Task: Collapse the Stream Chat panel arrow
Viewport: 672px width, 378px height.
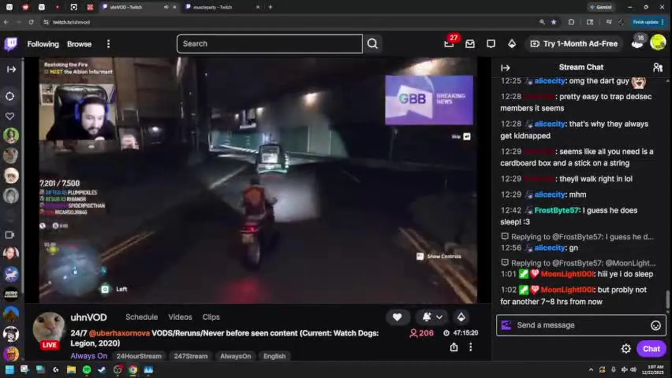Action: click(505, 67)
